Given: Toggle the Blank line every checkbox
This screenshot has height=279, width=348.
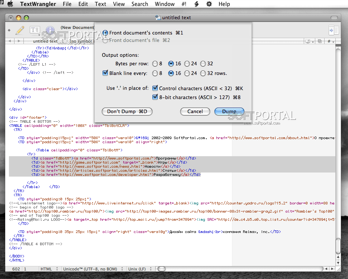Looking at the screenshot, I should point(105,73).
